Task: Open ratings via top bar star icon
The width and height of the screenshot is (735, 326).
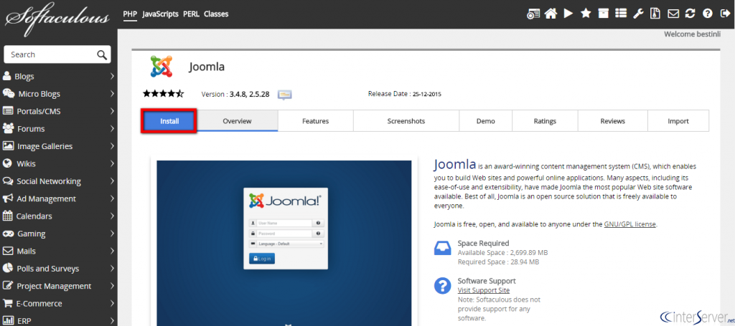Action: (586, 14)
